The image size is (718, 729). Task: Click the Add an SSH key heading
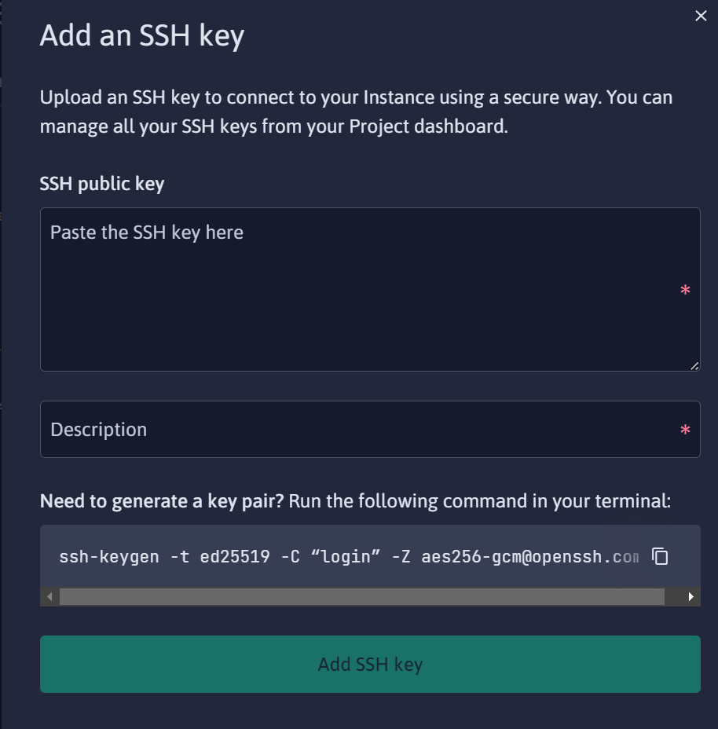(x=142, y=35)
